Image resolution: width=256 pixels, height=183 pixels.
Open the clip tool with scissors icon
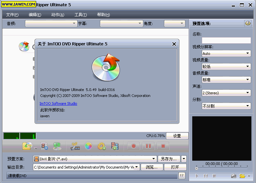pos(75,146)
